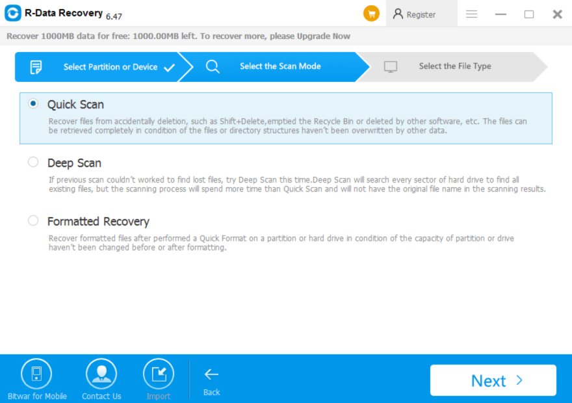Image resolution: width=572 pixels, height=403 pixels.
Task: Switch to Select the File Type step
Action: (x=452, y=67)
